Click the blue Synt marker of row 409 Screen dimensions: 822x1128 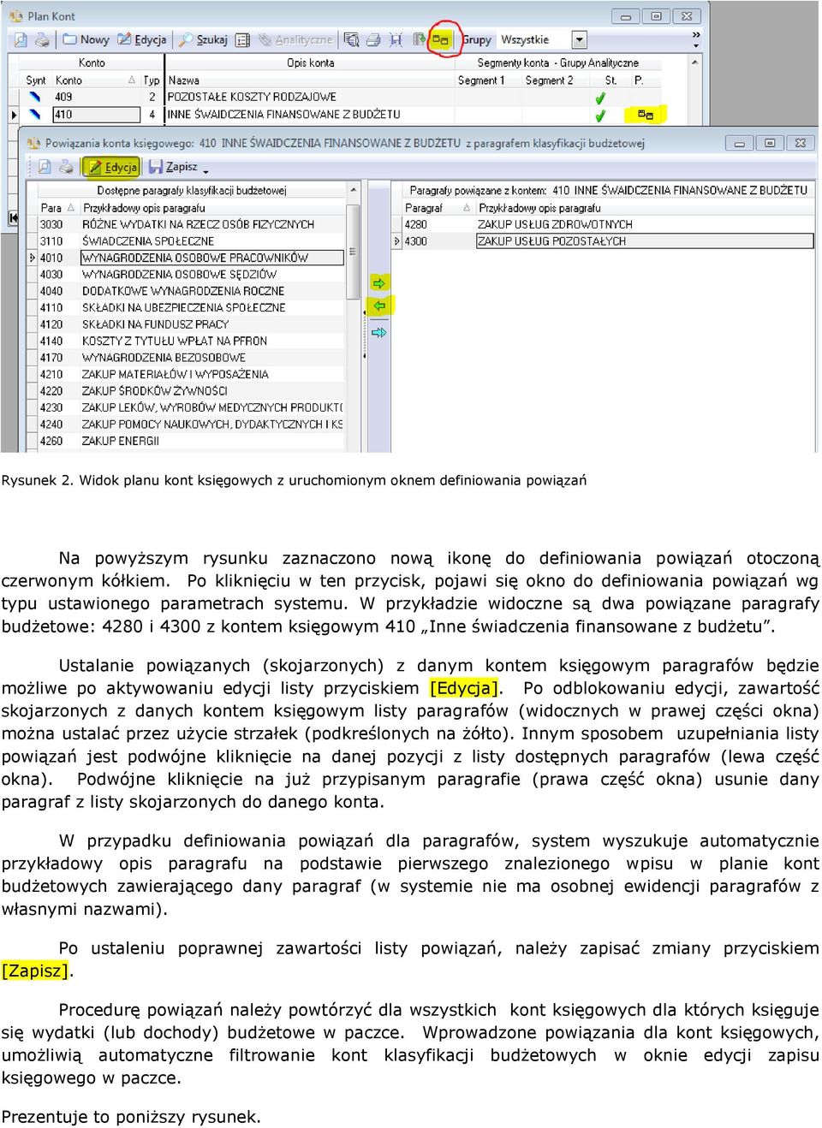35,98
